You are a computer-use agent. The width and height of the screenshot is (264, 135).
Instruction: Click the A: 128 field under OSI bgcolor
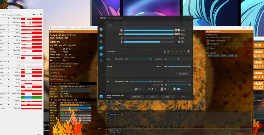(x=231, y=56)
